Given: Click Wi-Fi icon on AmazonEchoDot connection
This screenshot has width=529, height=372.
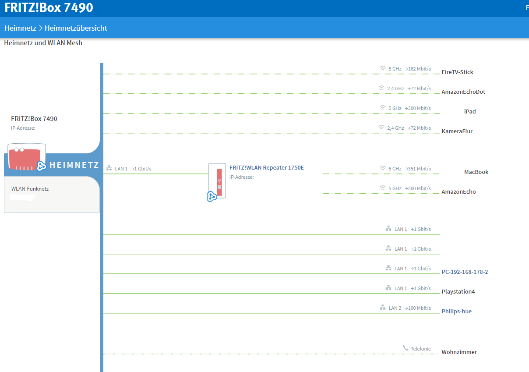Looking at the screenshot, I should click(x=381, y=88).
